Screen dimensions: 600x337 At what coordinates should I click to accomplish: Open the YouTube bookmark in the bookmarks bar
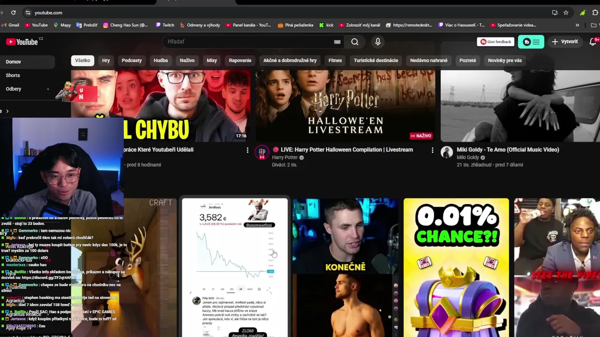coord(36,25)
